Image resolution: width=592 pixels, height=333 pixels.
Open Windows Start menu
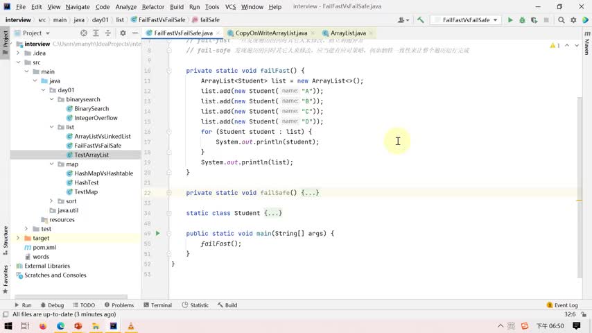point(8,326)
